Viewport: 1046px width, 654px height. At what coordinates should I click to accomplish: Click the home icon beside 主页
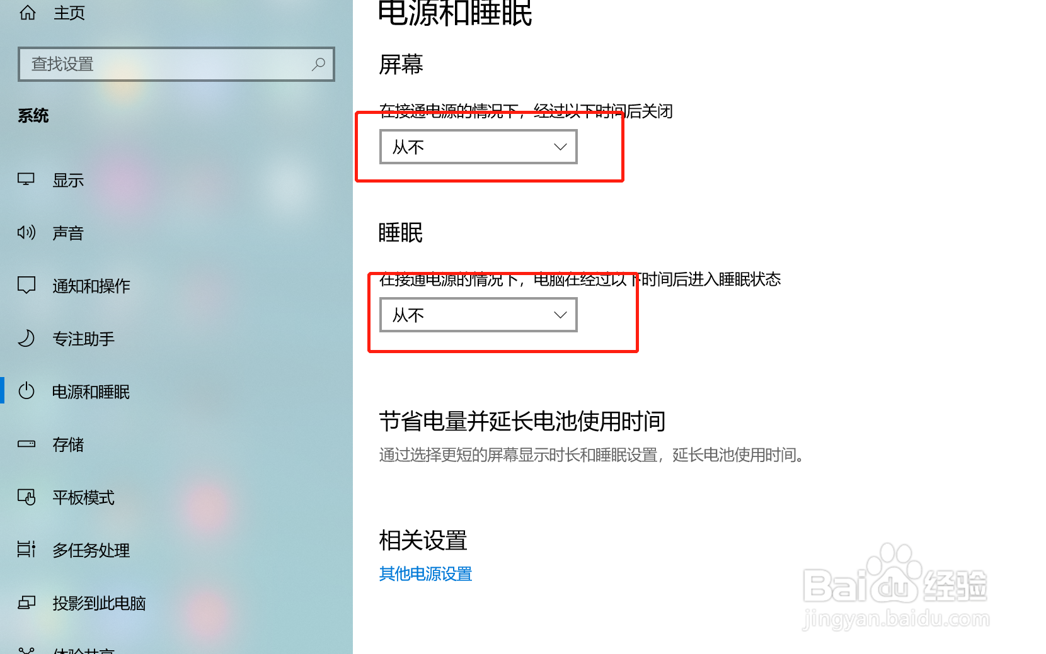(28, 12)
